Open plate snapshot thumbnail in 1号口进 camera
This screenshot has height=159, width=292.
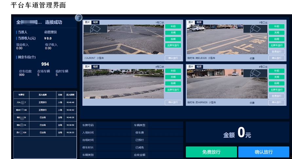click(x=95, y=29)
